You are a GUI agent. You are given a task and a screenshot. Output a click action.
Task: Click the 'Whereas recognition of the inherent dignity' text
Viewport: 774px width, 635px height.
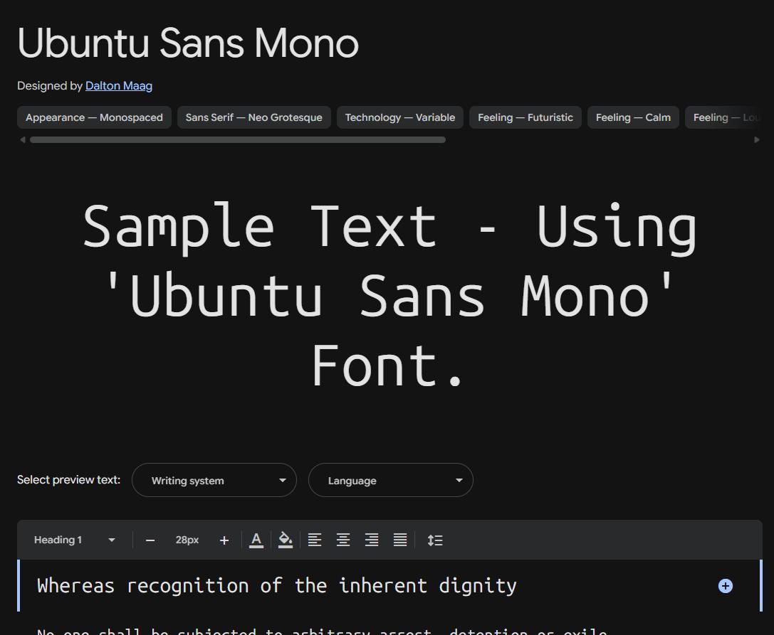point(277,586)
